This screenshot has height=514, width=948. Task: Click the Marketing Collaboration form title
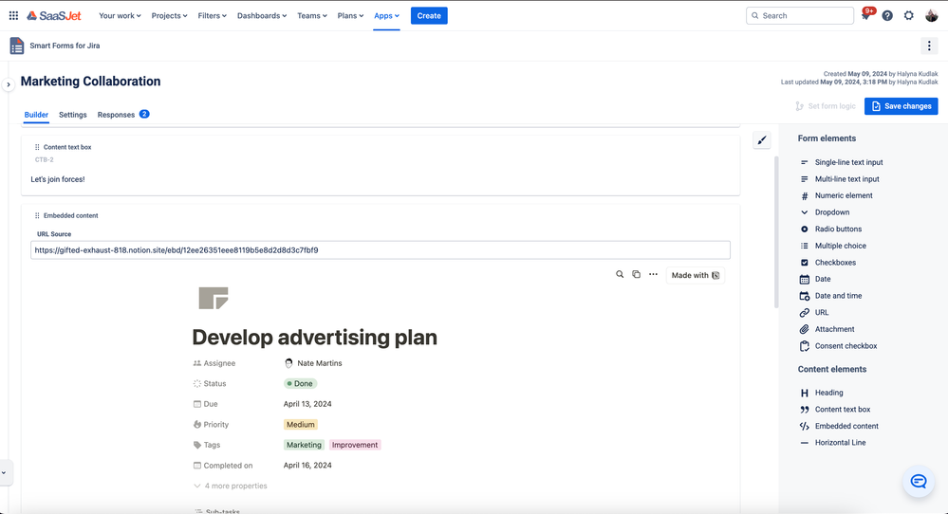[91, 82]
